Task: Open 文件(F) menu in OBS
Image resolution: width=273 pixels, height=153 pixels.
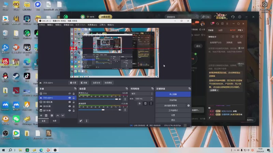Action: click(x=42, y=25)
